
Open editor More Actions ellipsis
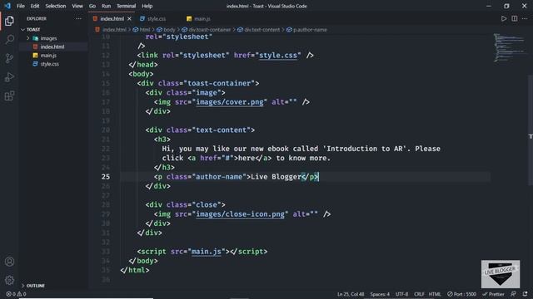(525, 18)
